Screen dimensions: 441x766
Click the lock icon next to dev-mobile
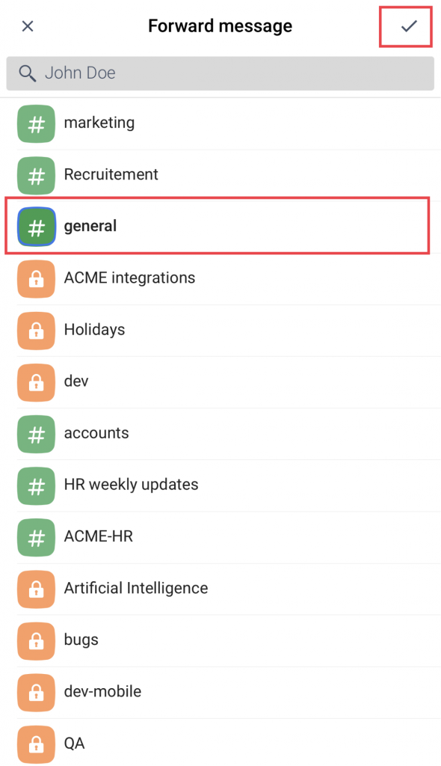(x=35, y=692)
